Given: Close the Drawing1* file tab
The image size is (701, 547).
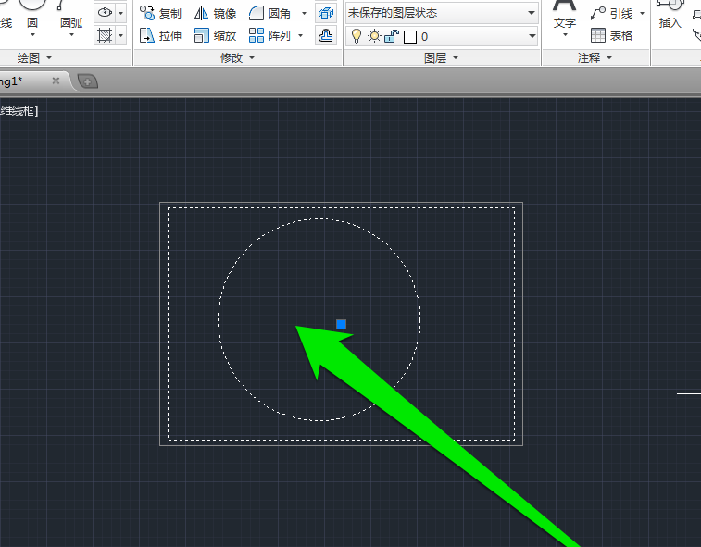Looking at the screenshot, I should point(56,81).
